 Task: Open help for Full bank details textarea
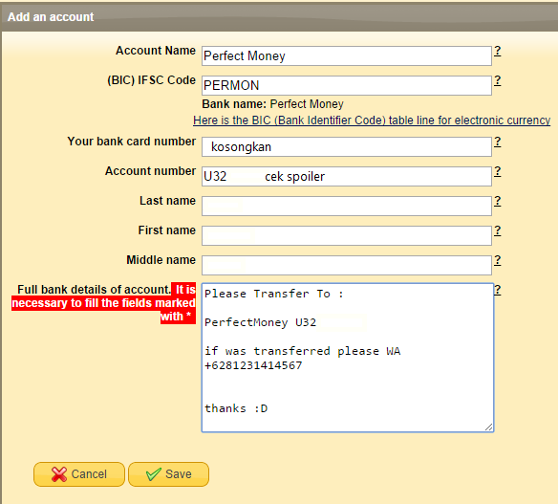(x=498, y=290)
